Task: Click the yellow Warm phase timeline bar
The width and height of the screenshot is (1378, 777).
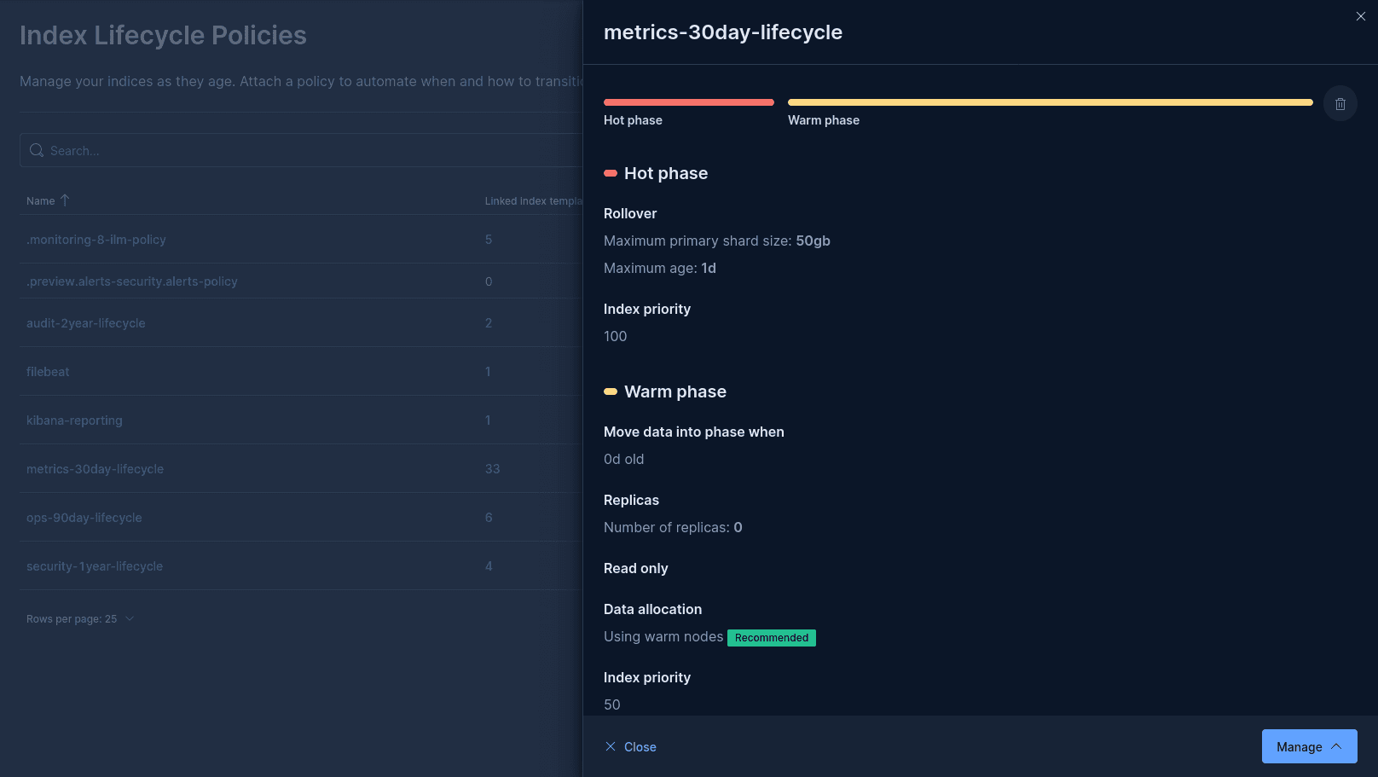Action: pos(1051,102)
